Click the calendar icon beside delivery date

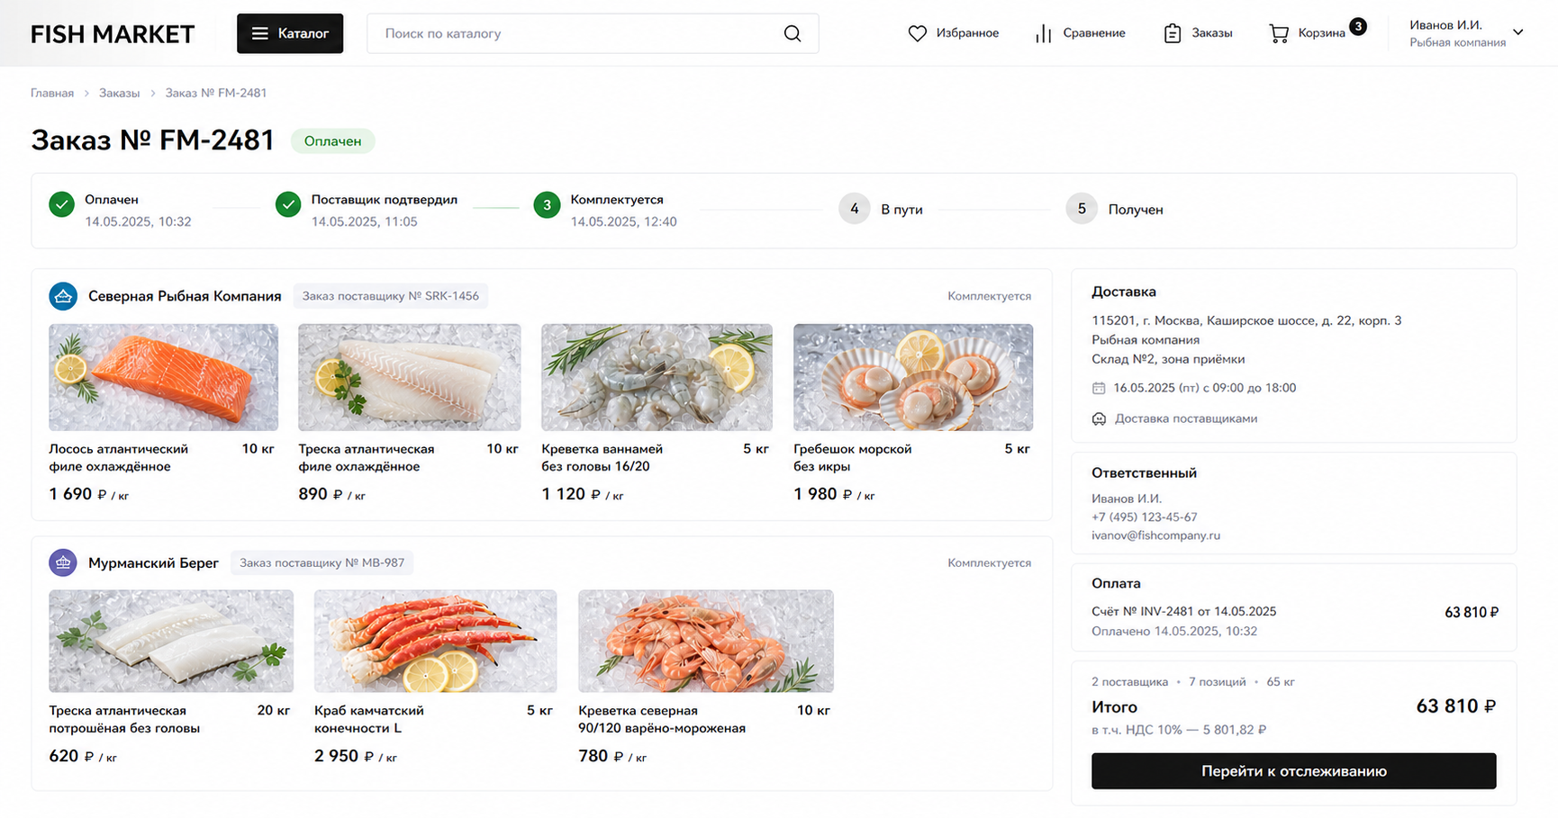point(1099,389)
